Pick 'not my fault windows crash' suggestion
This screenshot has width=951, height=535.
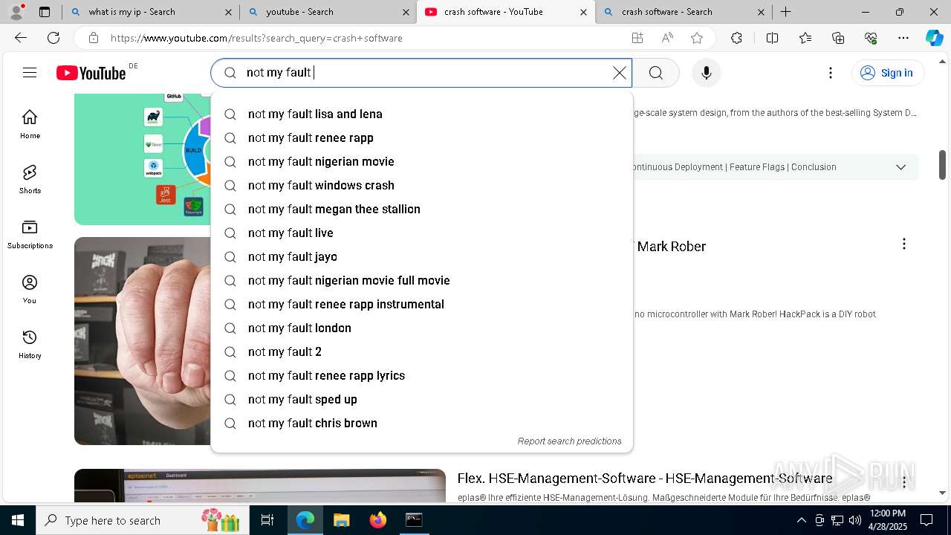pyautogui.click(x=422, y=185)
